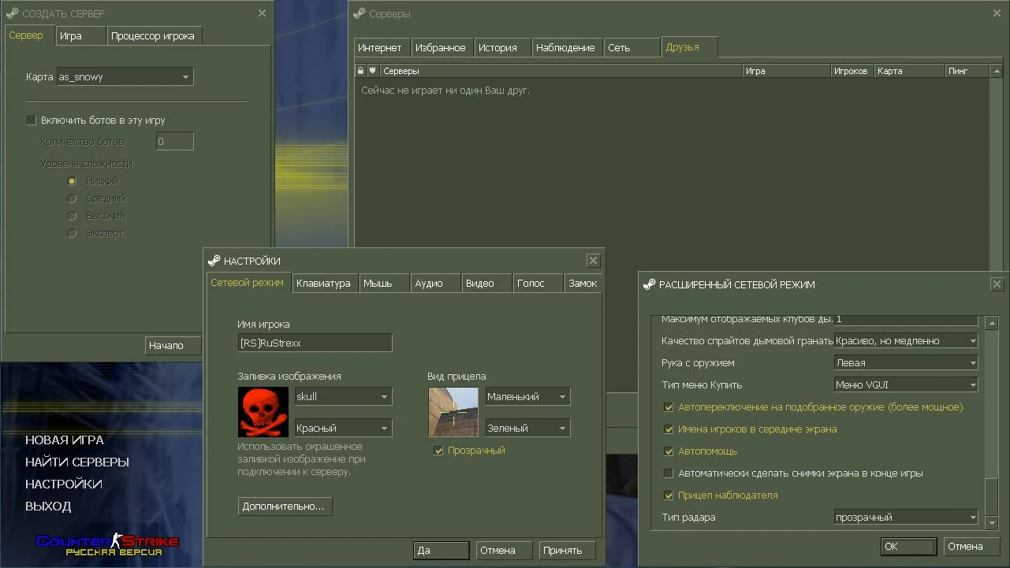Enable the Включить ботов в эту игру checkbox

tap(32, 120)
